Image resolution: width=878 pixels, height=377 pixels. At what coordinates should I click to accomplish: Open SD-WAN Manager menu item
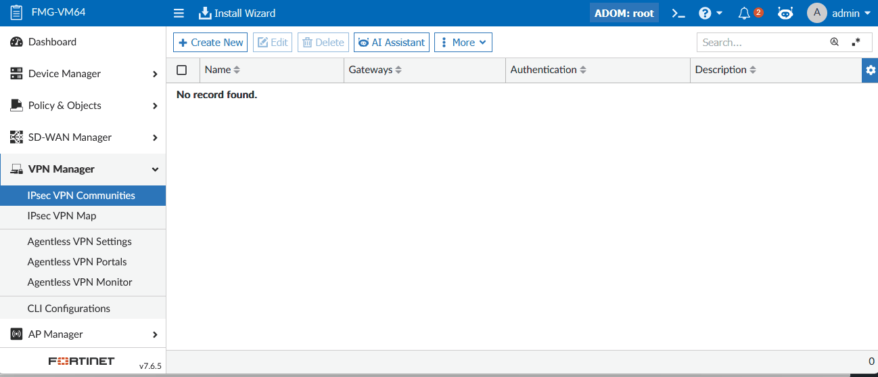pyautogui.click(x=83, y=137)
